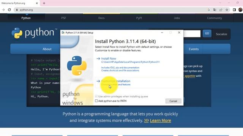Open the Community navigation tab
Viewport: 243px width, 136px height.
click(215, 18)
